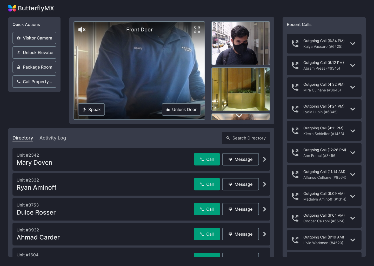Select the masked man camera thumbnail
The height and width of the screenshot is (266, 374).
coord(241,43)
